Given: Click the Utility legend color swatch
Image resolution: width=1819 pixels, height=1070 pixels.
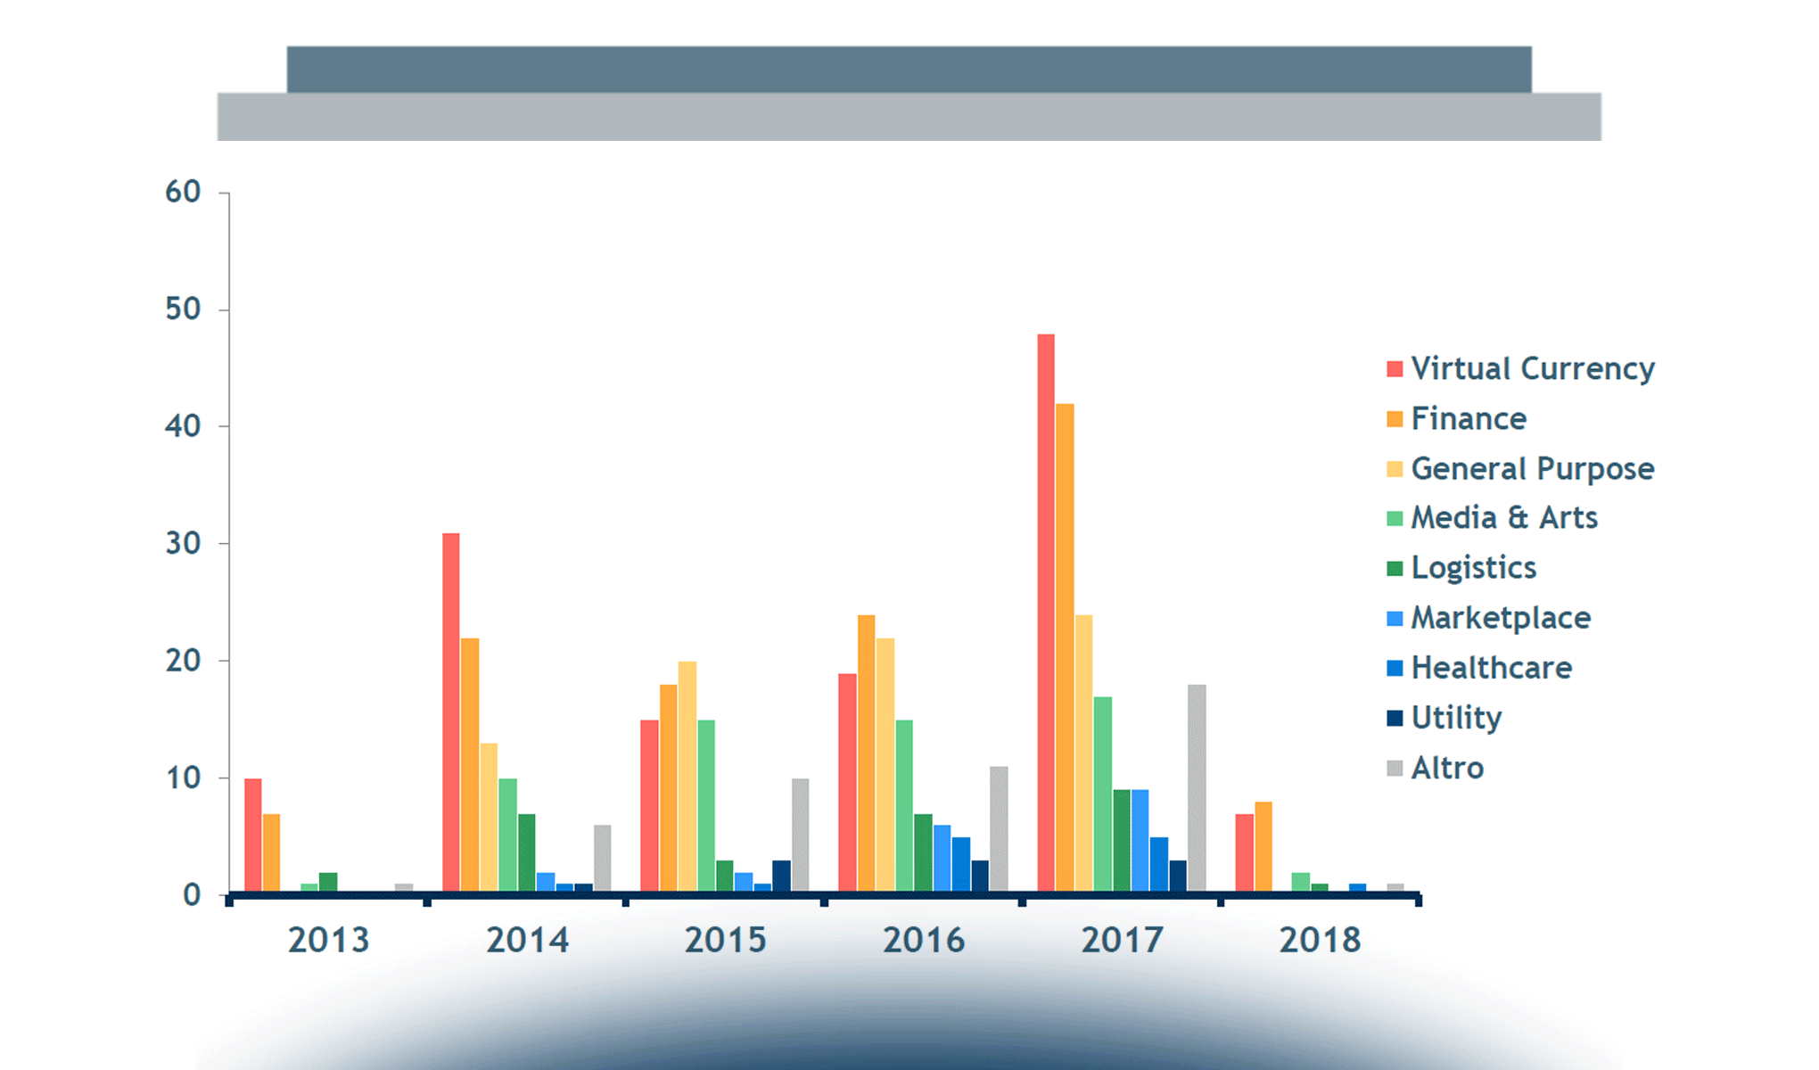Looking at the screenshot, I should (1395, 718).
